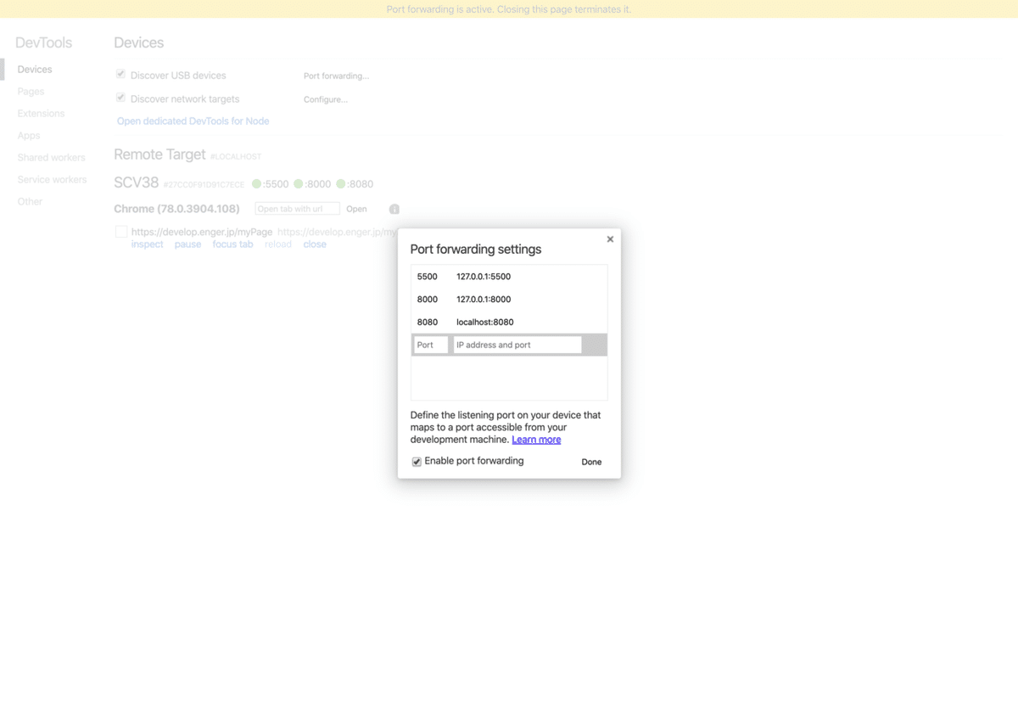The image size is (1018, 707).
Task: Select the 8080 localhost:8080 rule row
Action: (509, 323)
